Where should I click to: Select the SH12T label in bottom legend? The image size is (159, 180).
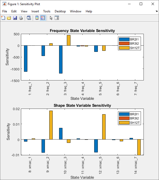coord(135,123)
